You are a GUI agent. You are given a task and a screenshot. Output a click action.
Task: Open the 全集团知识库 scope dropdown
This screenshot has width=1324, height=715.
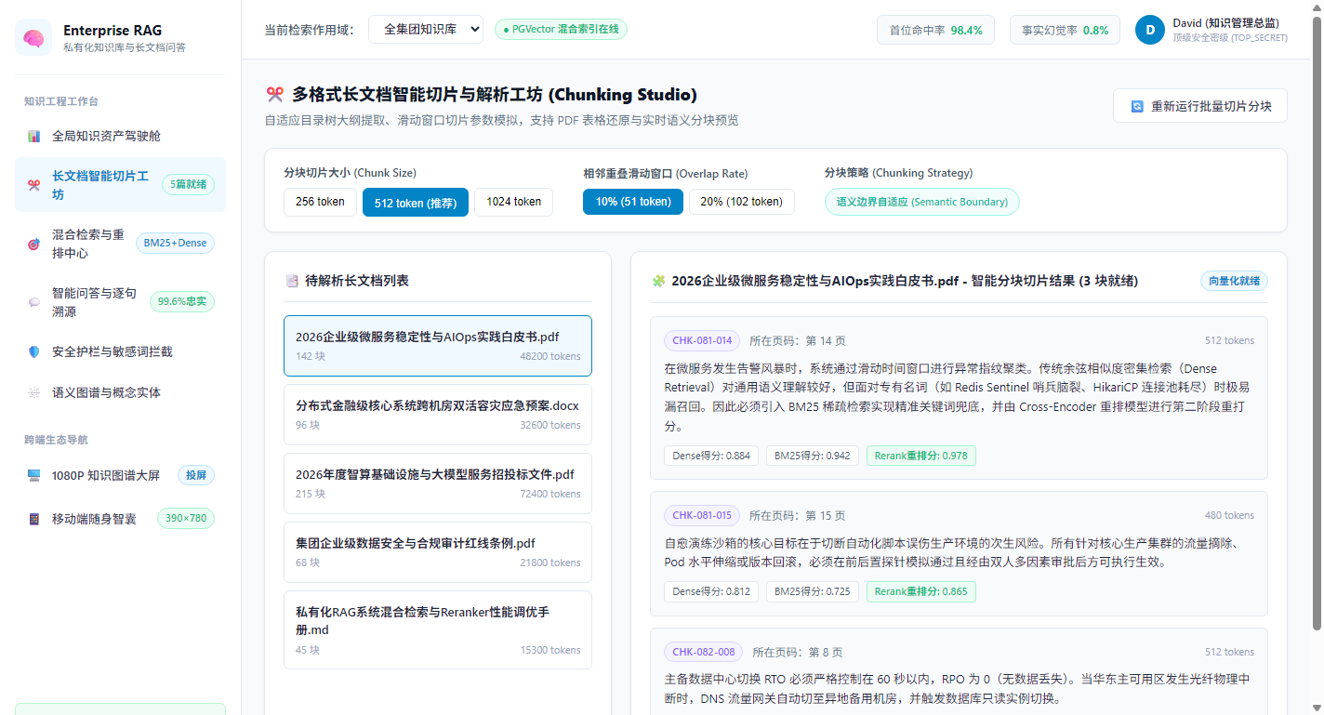(x=426, y=30)
